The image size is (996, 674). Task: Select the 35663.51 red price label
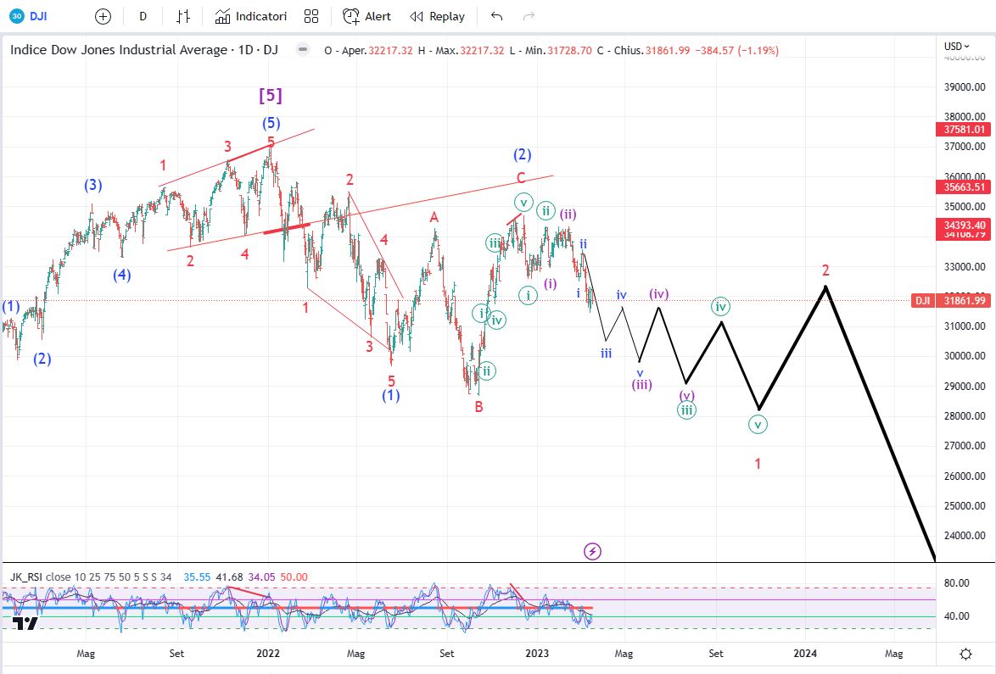pos(964,187)
